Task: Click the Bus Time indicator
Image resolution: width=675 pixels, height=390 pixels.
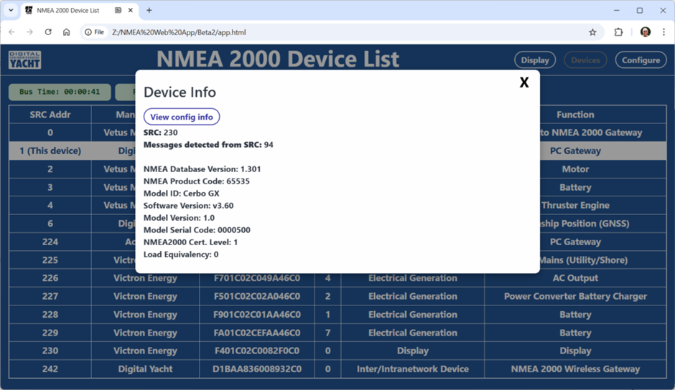Action: (60, 92)
